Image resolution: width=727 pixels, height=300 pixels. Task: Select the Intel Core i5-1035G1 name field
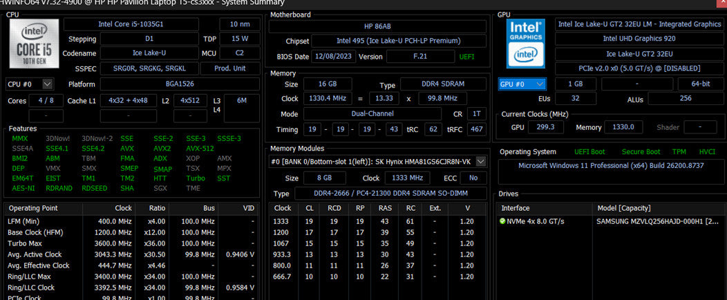pos(131,24)
